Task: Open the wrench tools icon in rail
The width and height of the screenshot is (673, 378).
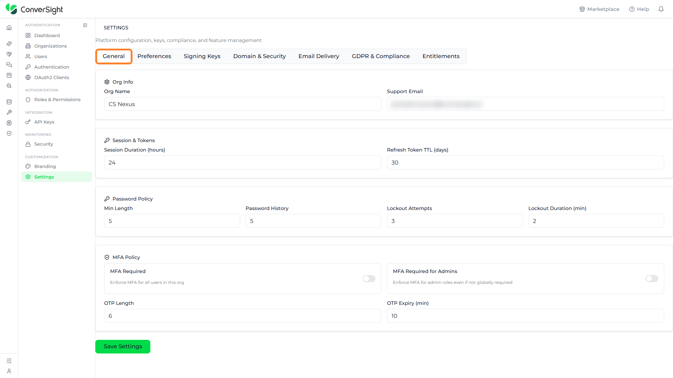Action: click(x=9, y=112)
